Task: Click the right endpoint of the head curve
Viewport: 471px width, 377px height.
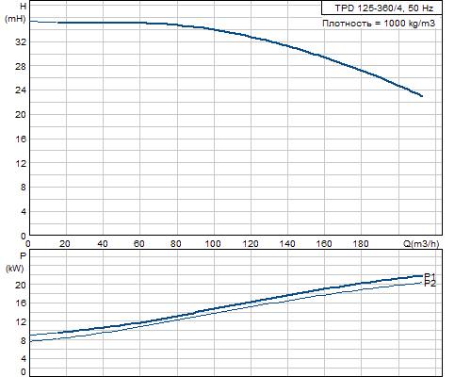Action: click(421, 96)
